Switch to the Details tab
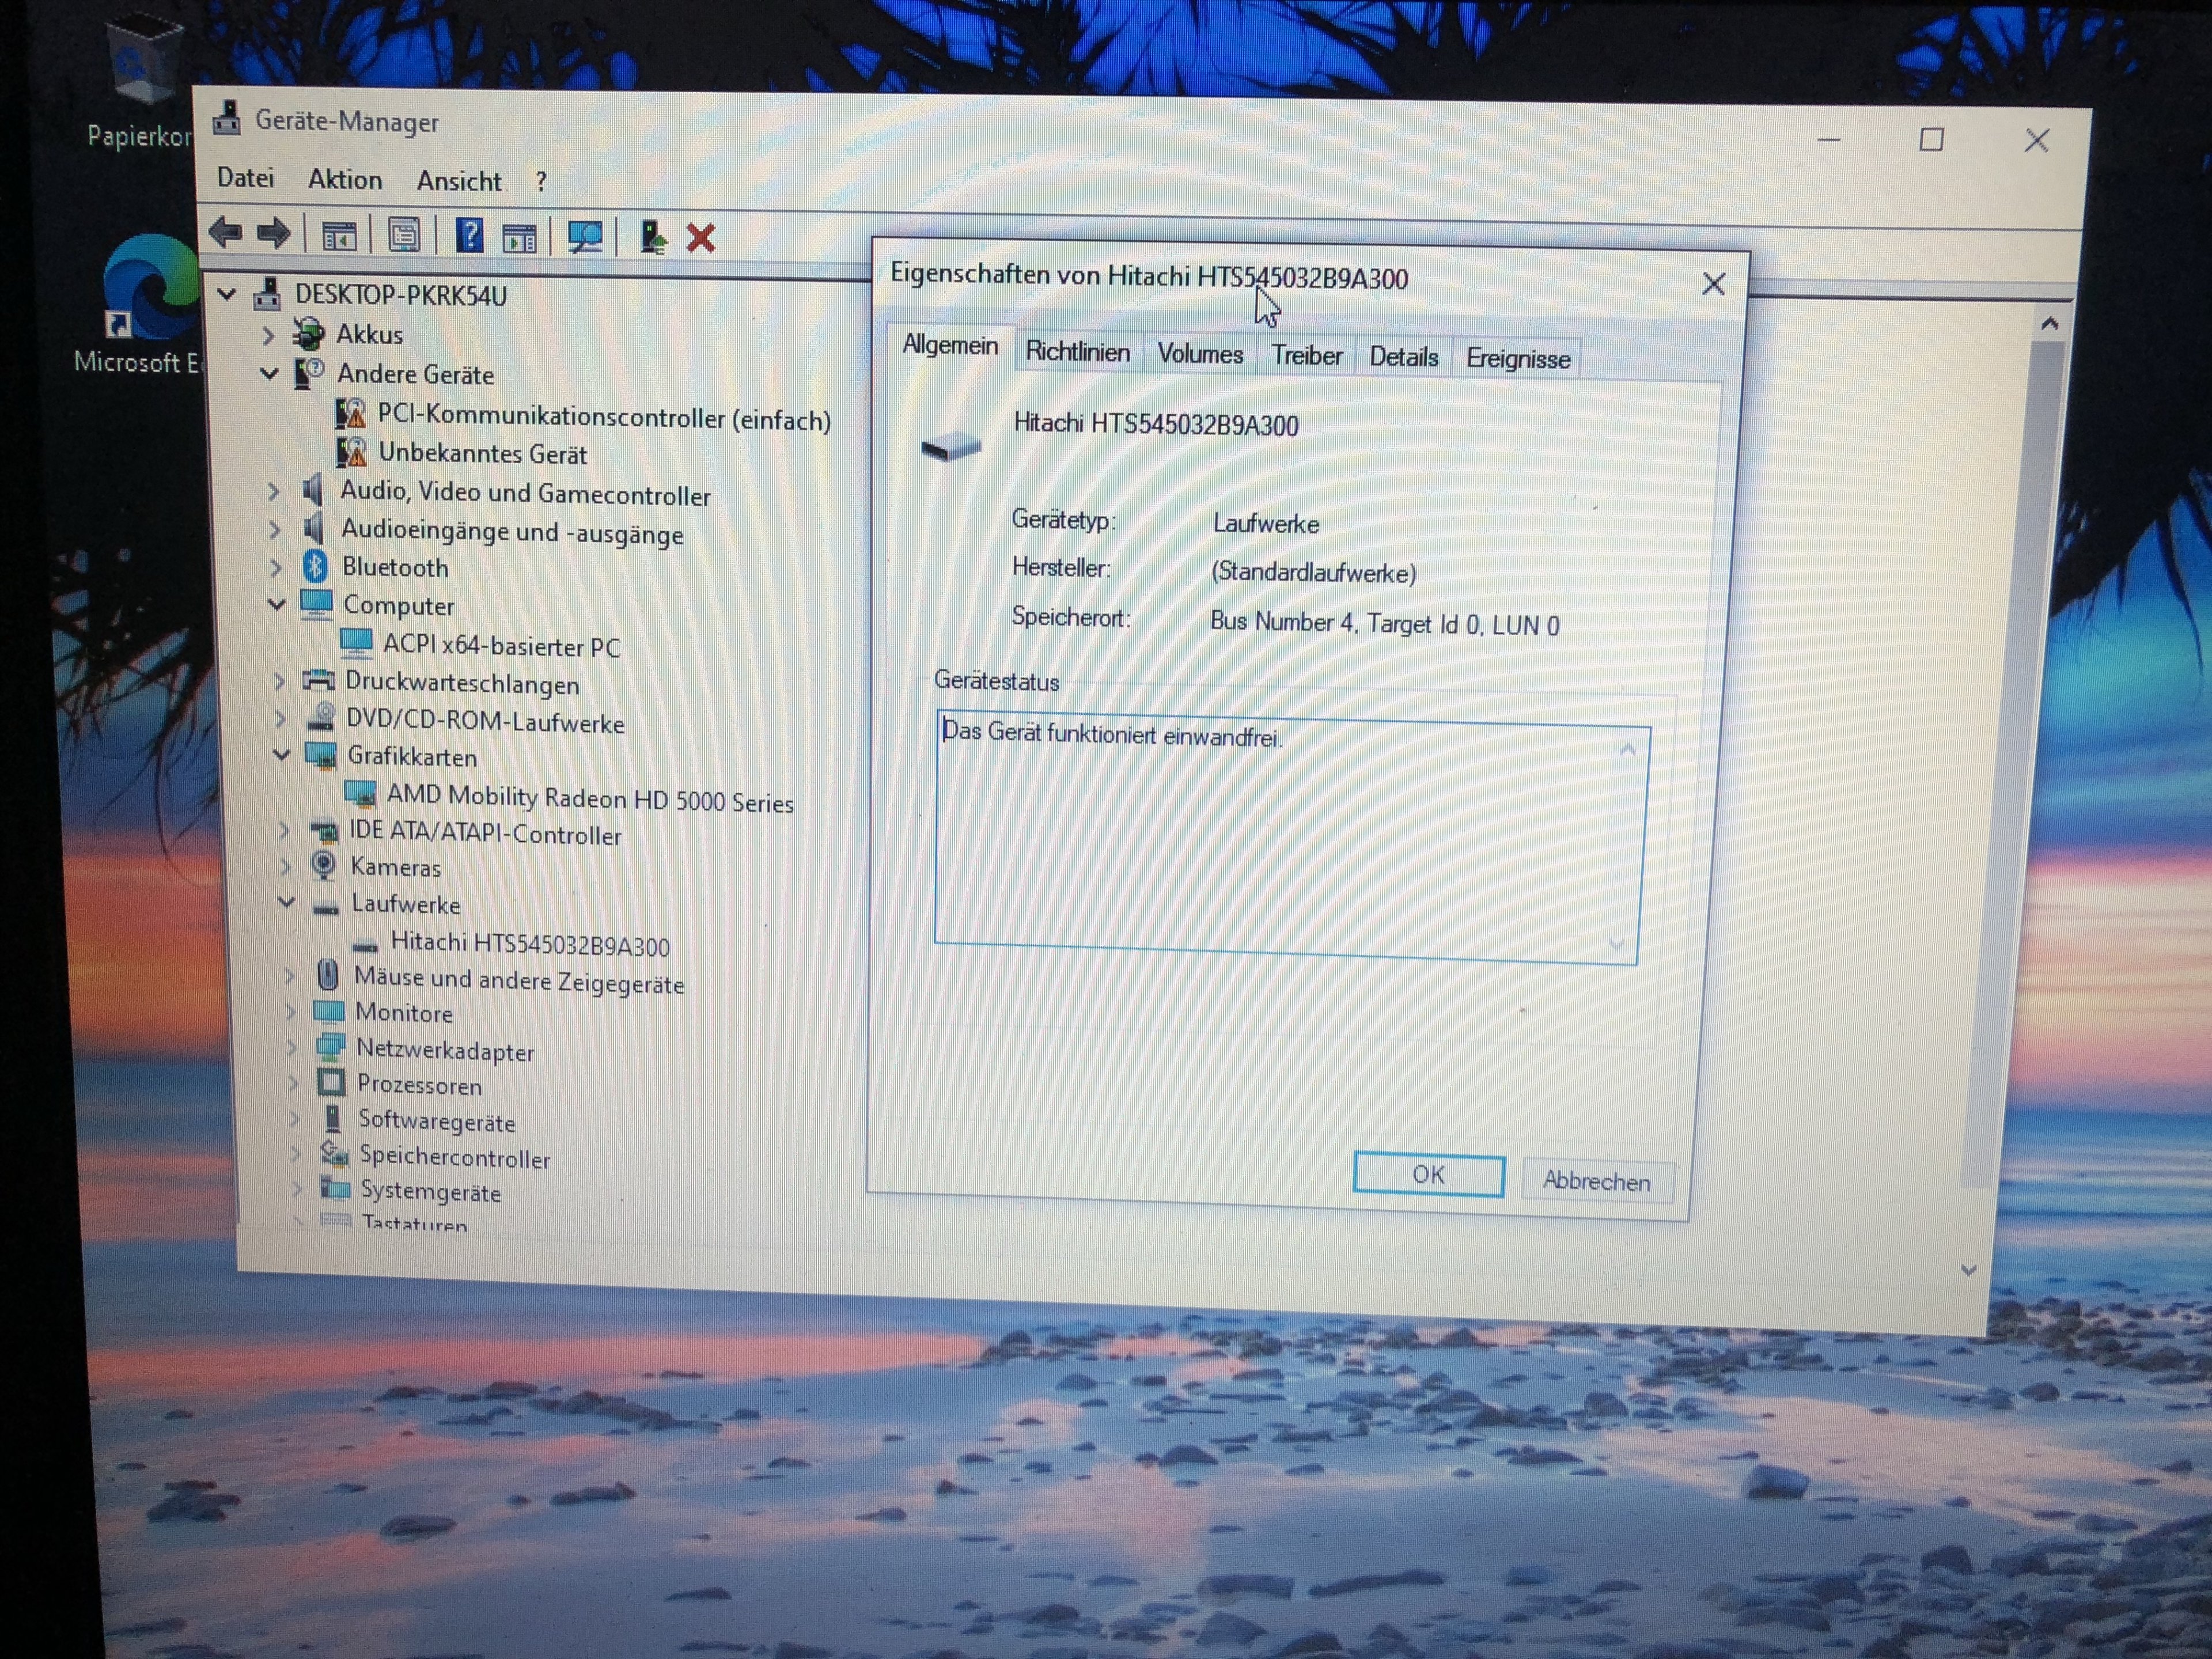 (x=1403, y=357)
